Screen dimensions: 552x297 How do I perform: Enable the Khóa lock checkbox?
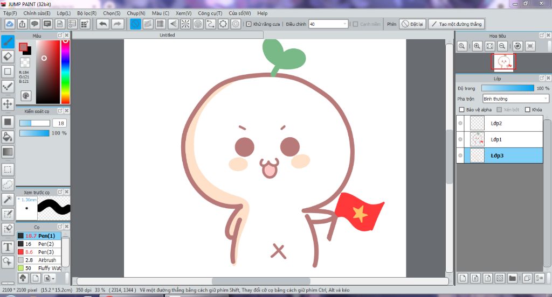click(x=527, y=110)
